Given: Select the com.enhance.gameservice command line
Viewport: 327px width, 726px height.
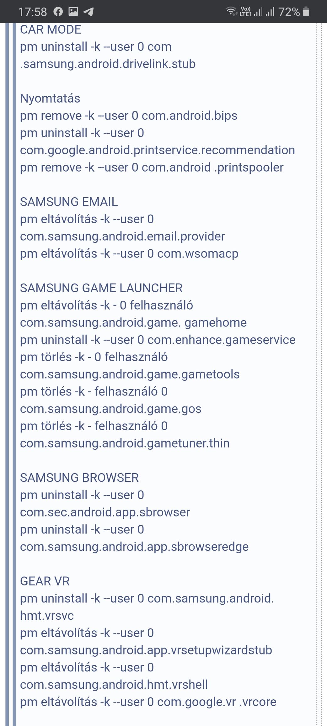Looking at the screenshot, I should click(158, 340).
